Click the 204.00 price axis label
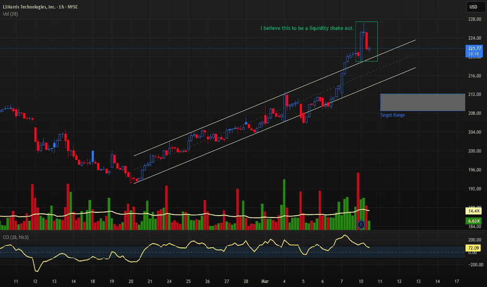487x287 pixels. coord(474,132)
